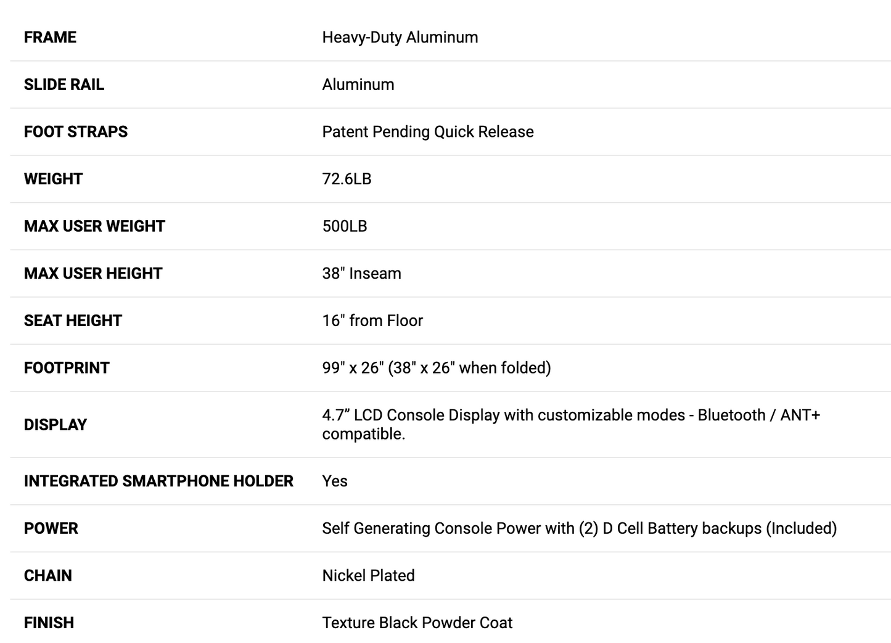Click the 72.6LB weight value
The height and width of the screenshot is (643, 891).
tap(347, 179)
